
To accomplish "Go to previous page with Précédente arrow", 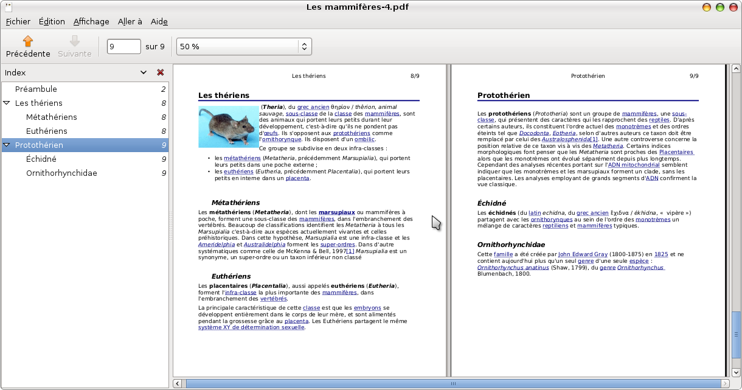I will [x=28, y=46].
